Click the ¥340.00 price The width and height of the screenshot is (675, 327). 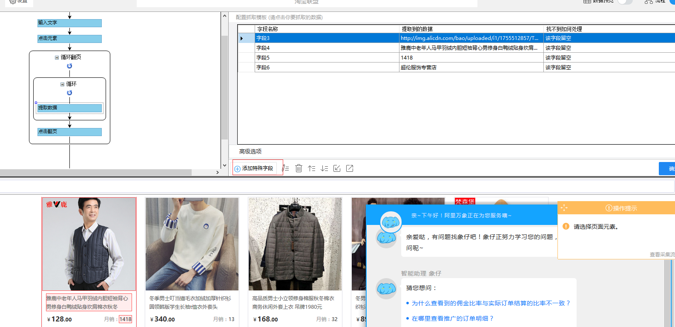pyautogui.click(x=163, y=319)
